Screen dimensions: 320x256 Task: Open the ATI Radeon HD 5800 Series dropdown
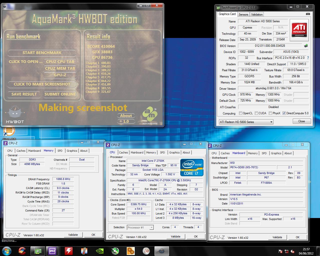pos(246,122)
